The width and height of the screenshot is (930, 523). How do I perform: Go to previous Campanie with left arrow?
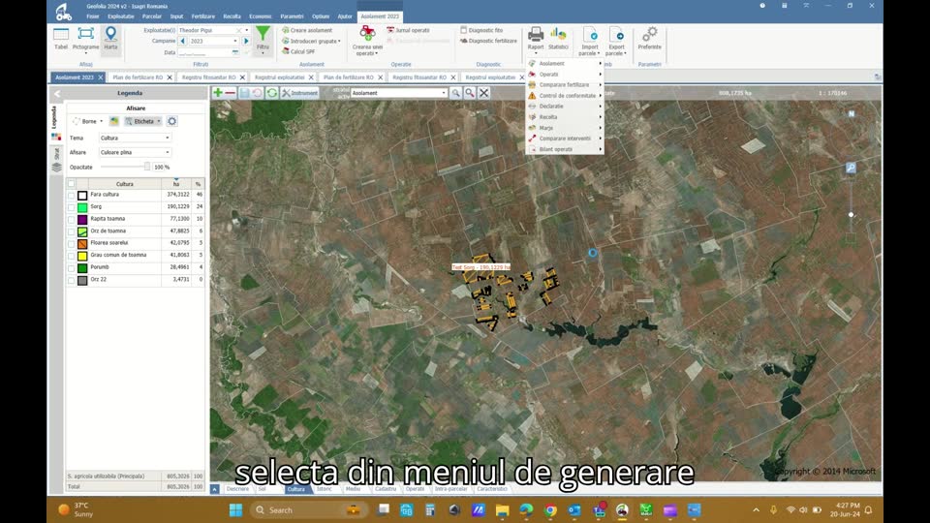click(183, 41)
